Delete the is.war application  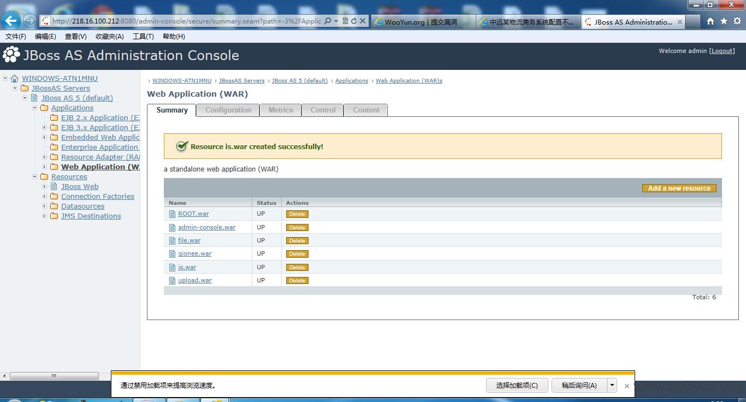coord(297,268)
